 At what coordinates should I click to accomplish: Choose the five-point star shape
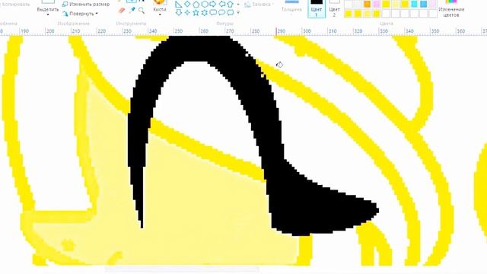pos(196,13)
